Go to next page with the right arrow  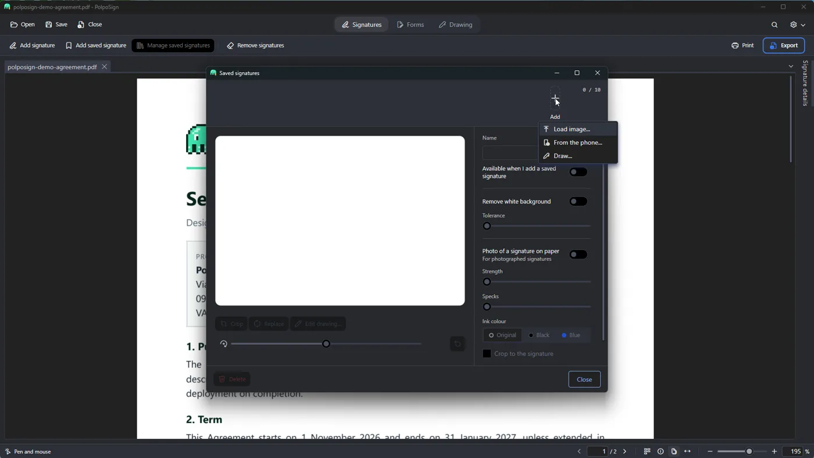click(x=625, y=452)
